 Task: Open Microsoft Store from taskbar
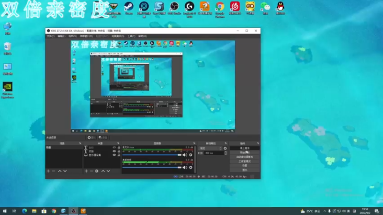tap(44, 211)
